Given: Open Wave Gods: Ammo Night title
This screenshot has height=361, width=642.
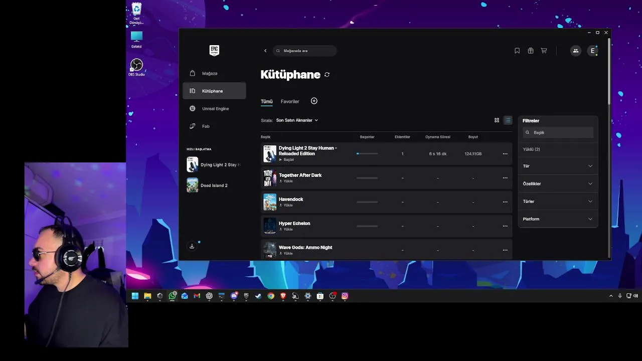Looking at the screenshot, I should 305,247.
